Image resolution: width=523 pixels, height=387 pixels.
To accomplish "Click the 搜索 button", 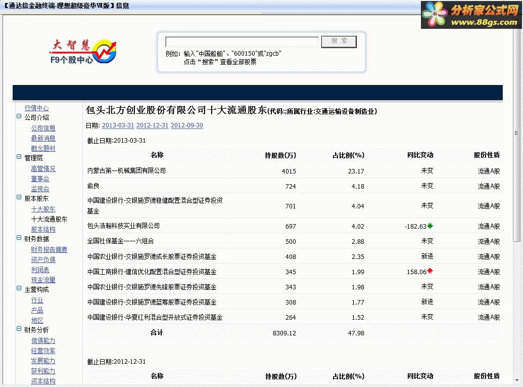I will tap(339, 41).
